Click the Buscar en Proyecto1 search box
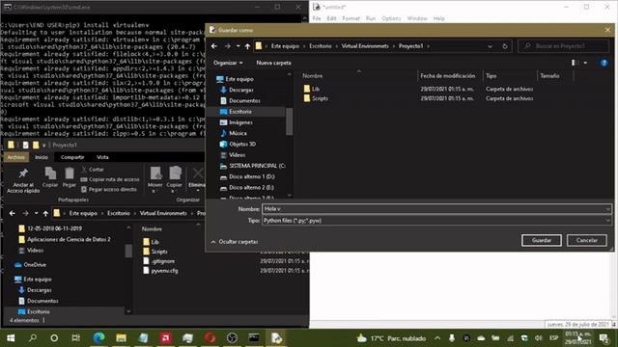Screen dimensions: 618x347 pyautogui.click(x=564, y=46)
